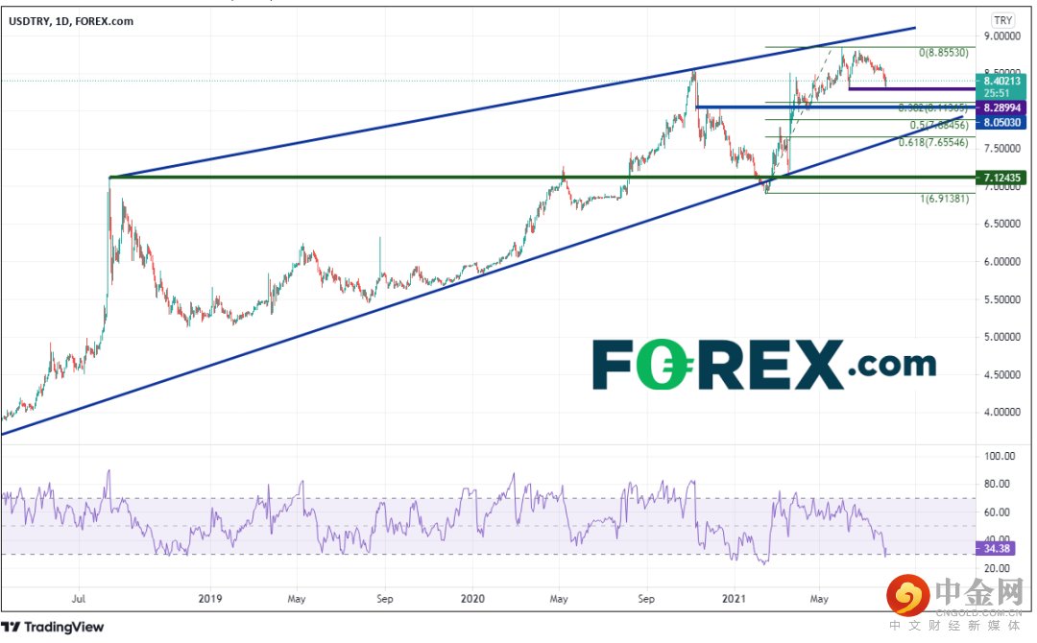
Task: Click the 5.50000 price axis value
Action: [1001, 299]
